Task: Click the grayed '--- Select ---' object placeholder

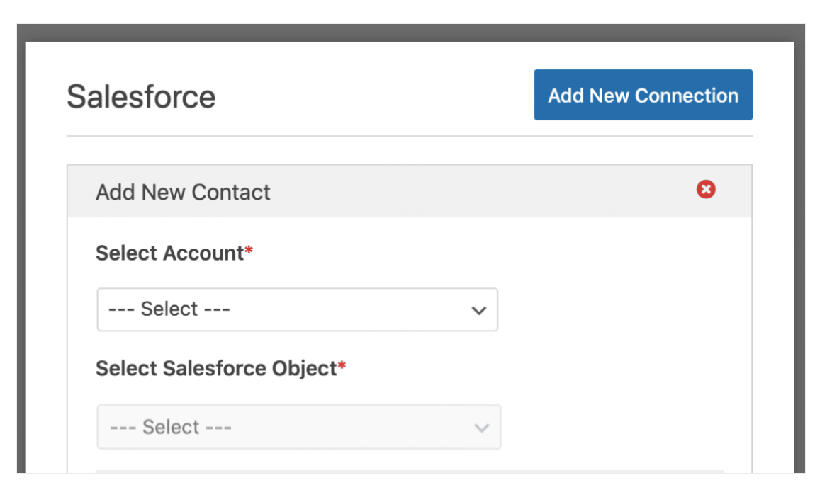Action: (171, 427)
